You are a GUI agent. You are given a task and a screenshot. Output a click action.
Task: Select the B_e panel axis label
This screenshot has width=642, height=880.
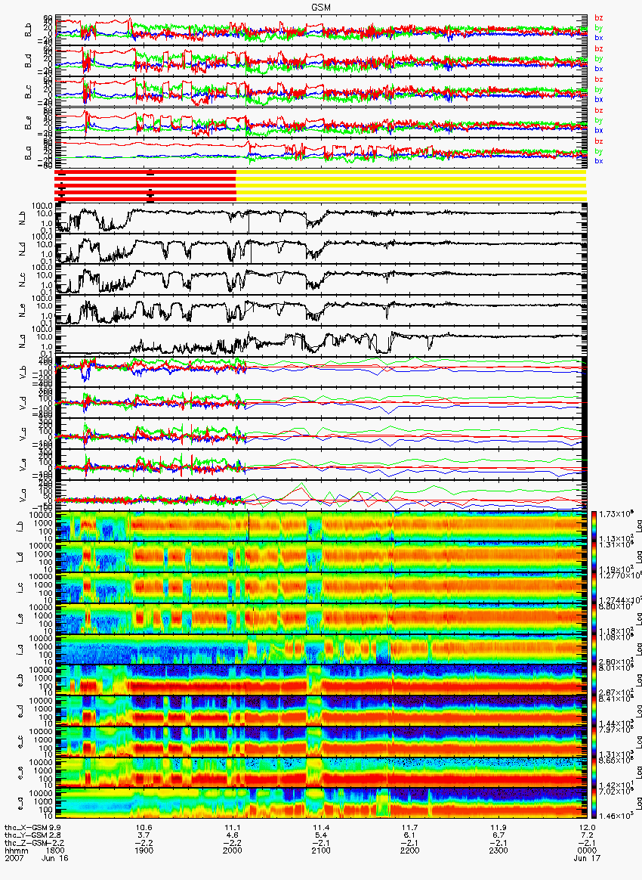tap(28, 123)
